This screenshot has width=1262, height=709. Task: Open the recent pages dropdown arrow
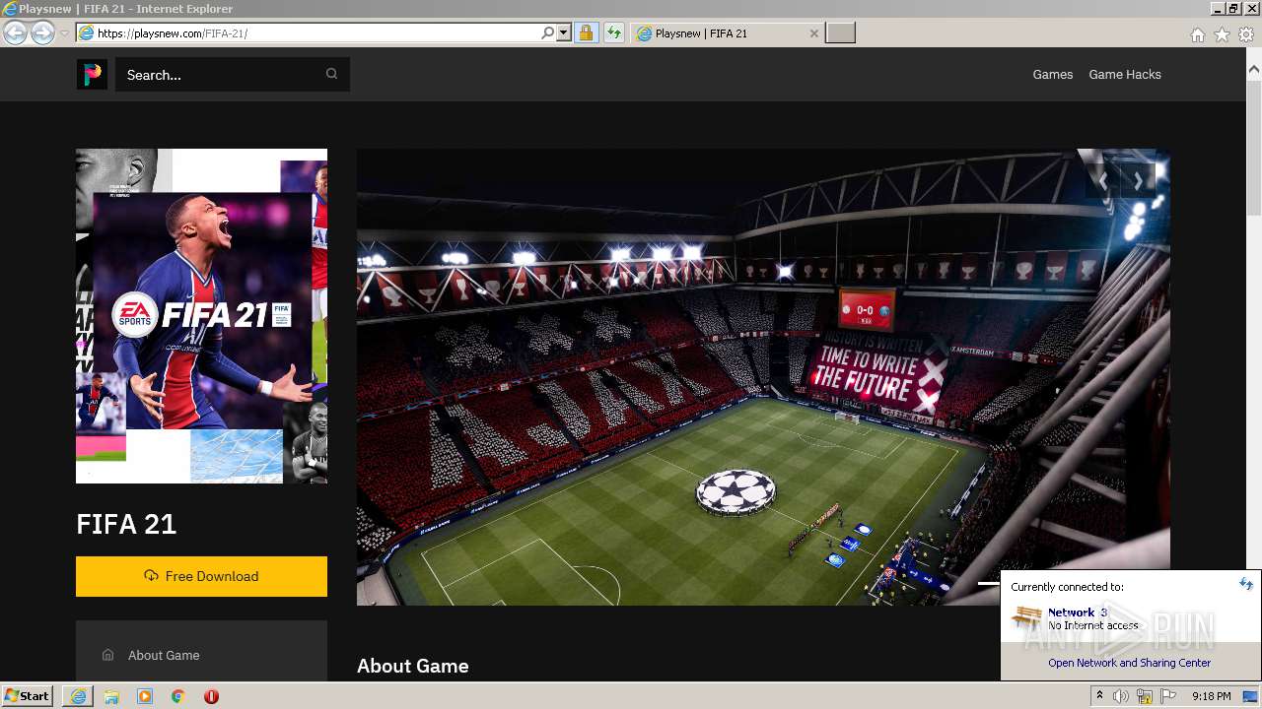(x=64, y=33)
